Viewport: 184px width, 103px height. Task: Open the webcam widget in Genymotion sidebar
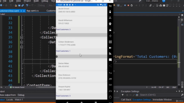(110, 24)
